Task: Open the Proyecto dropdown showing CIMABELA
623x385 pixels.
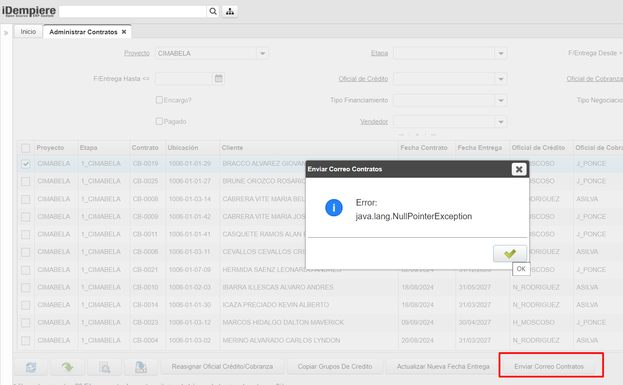Action: pyautogui.click(x=262, y=54)
